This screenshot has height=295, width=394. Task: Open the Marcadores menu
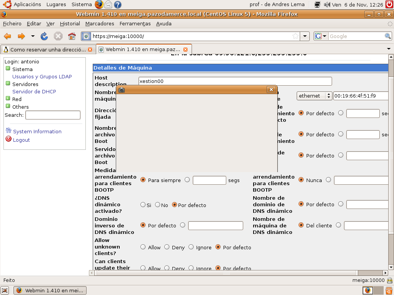(x=100, y=23)
